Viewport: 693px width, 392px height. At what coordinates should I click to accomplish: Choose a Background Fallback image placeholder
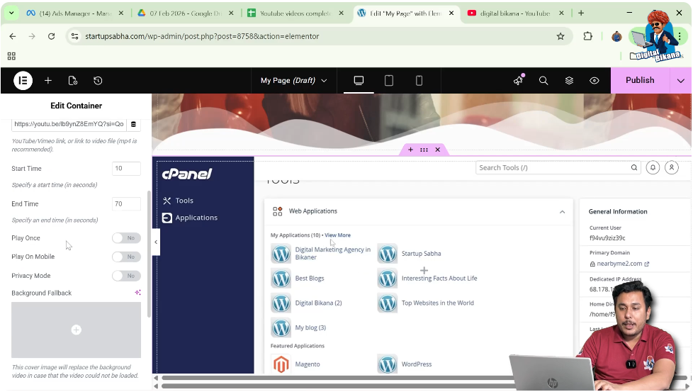(x=76, y=330)
